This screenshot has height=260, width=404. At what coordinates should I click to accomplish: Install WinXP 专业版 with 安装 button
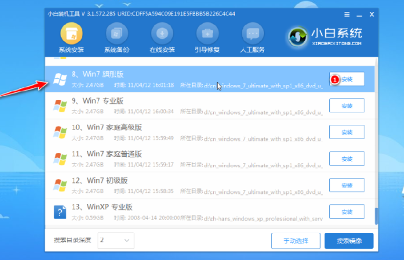click(x=347, y=212)
